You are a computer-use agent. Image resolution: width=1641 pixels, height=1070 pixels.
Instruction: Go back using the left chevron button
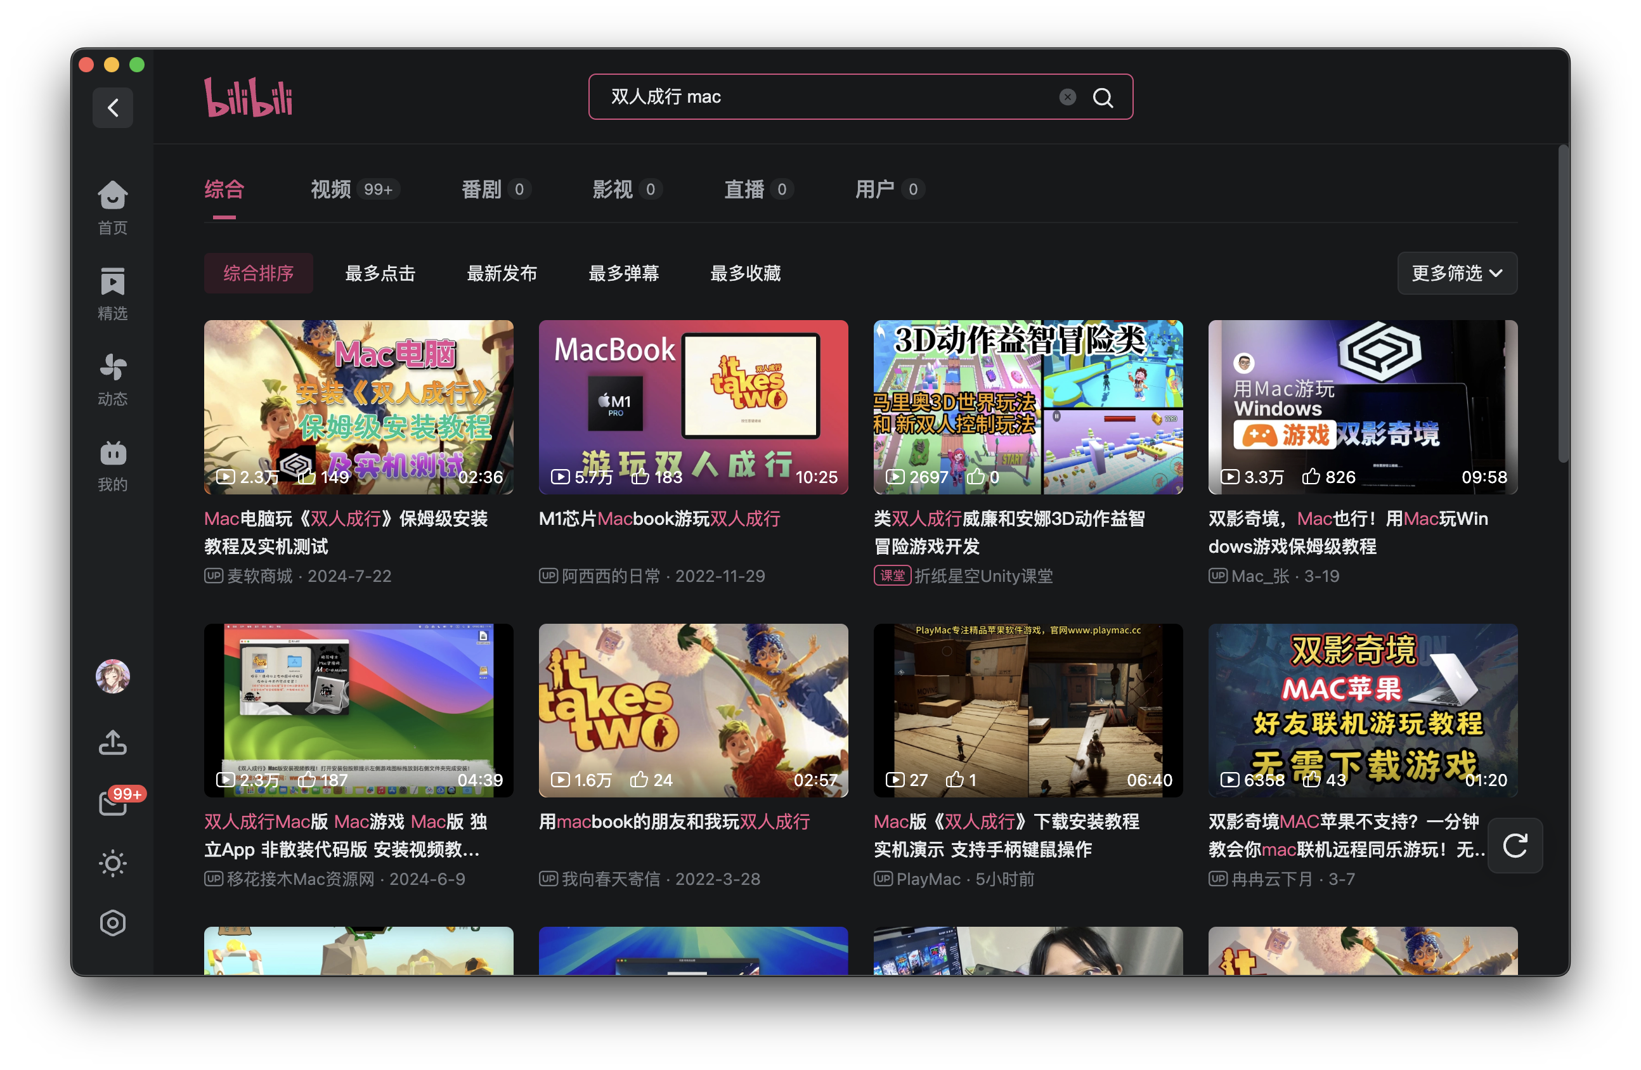tap(113, 108)
